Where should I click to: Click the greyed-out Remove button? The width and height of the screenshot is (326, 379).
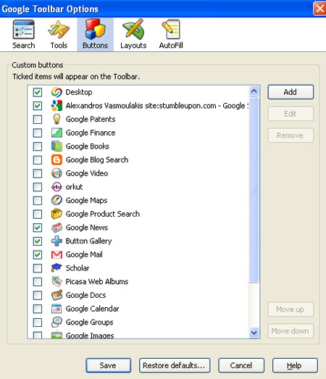291,136
